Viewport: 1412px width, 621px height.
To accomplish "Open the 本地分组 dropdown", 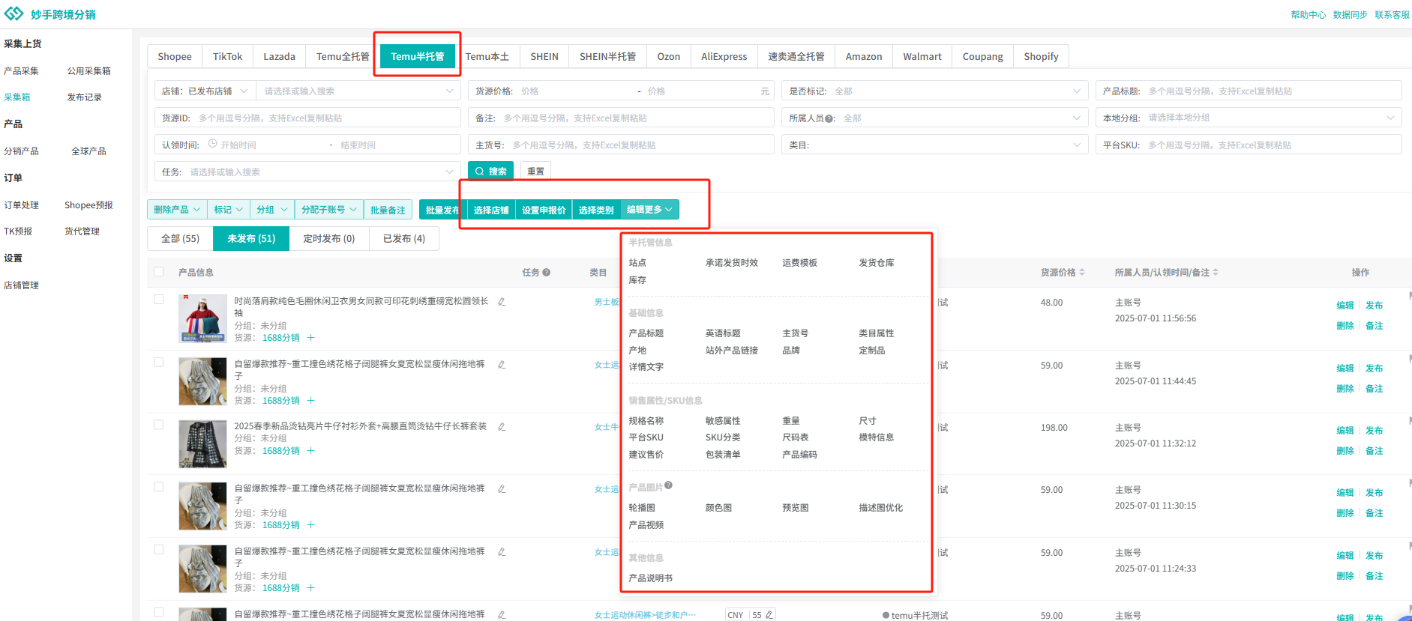I will pos(1249,118).
